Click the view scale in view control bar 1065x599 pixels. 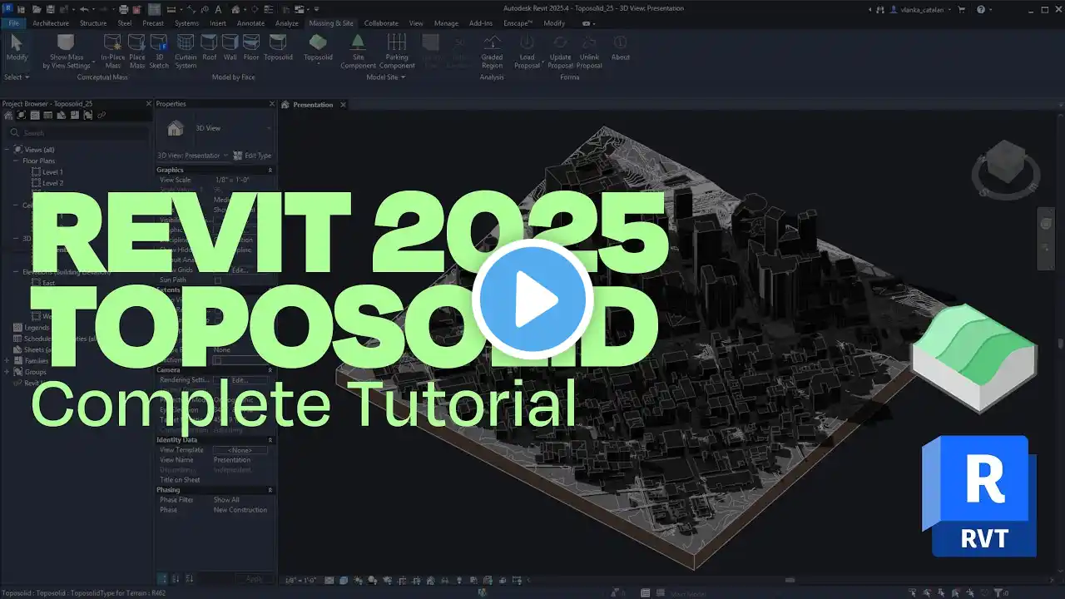(x=303, y=580)
